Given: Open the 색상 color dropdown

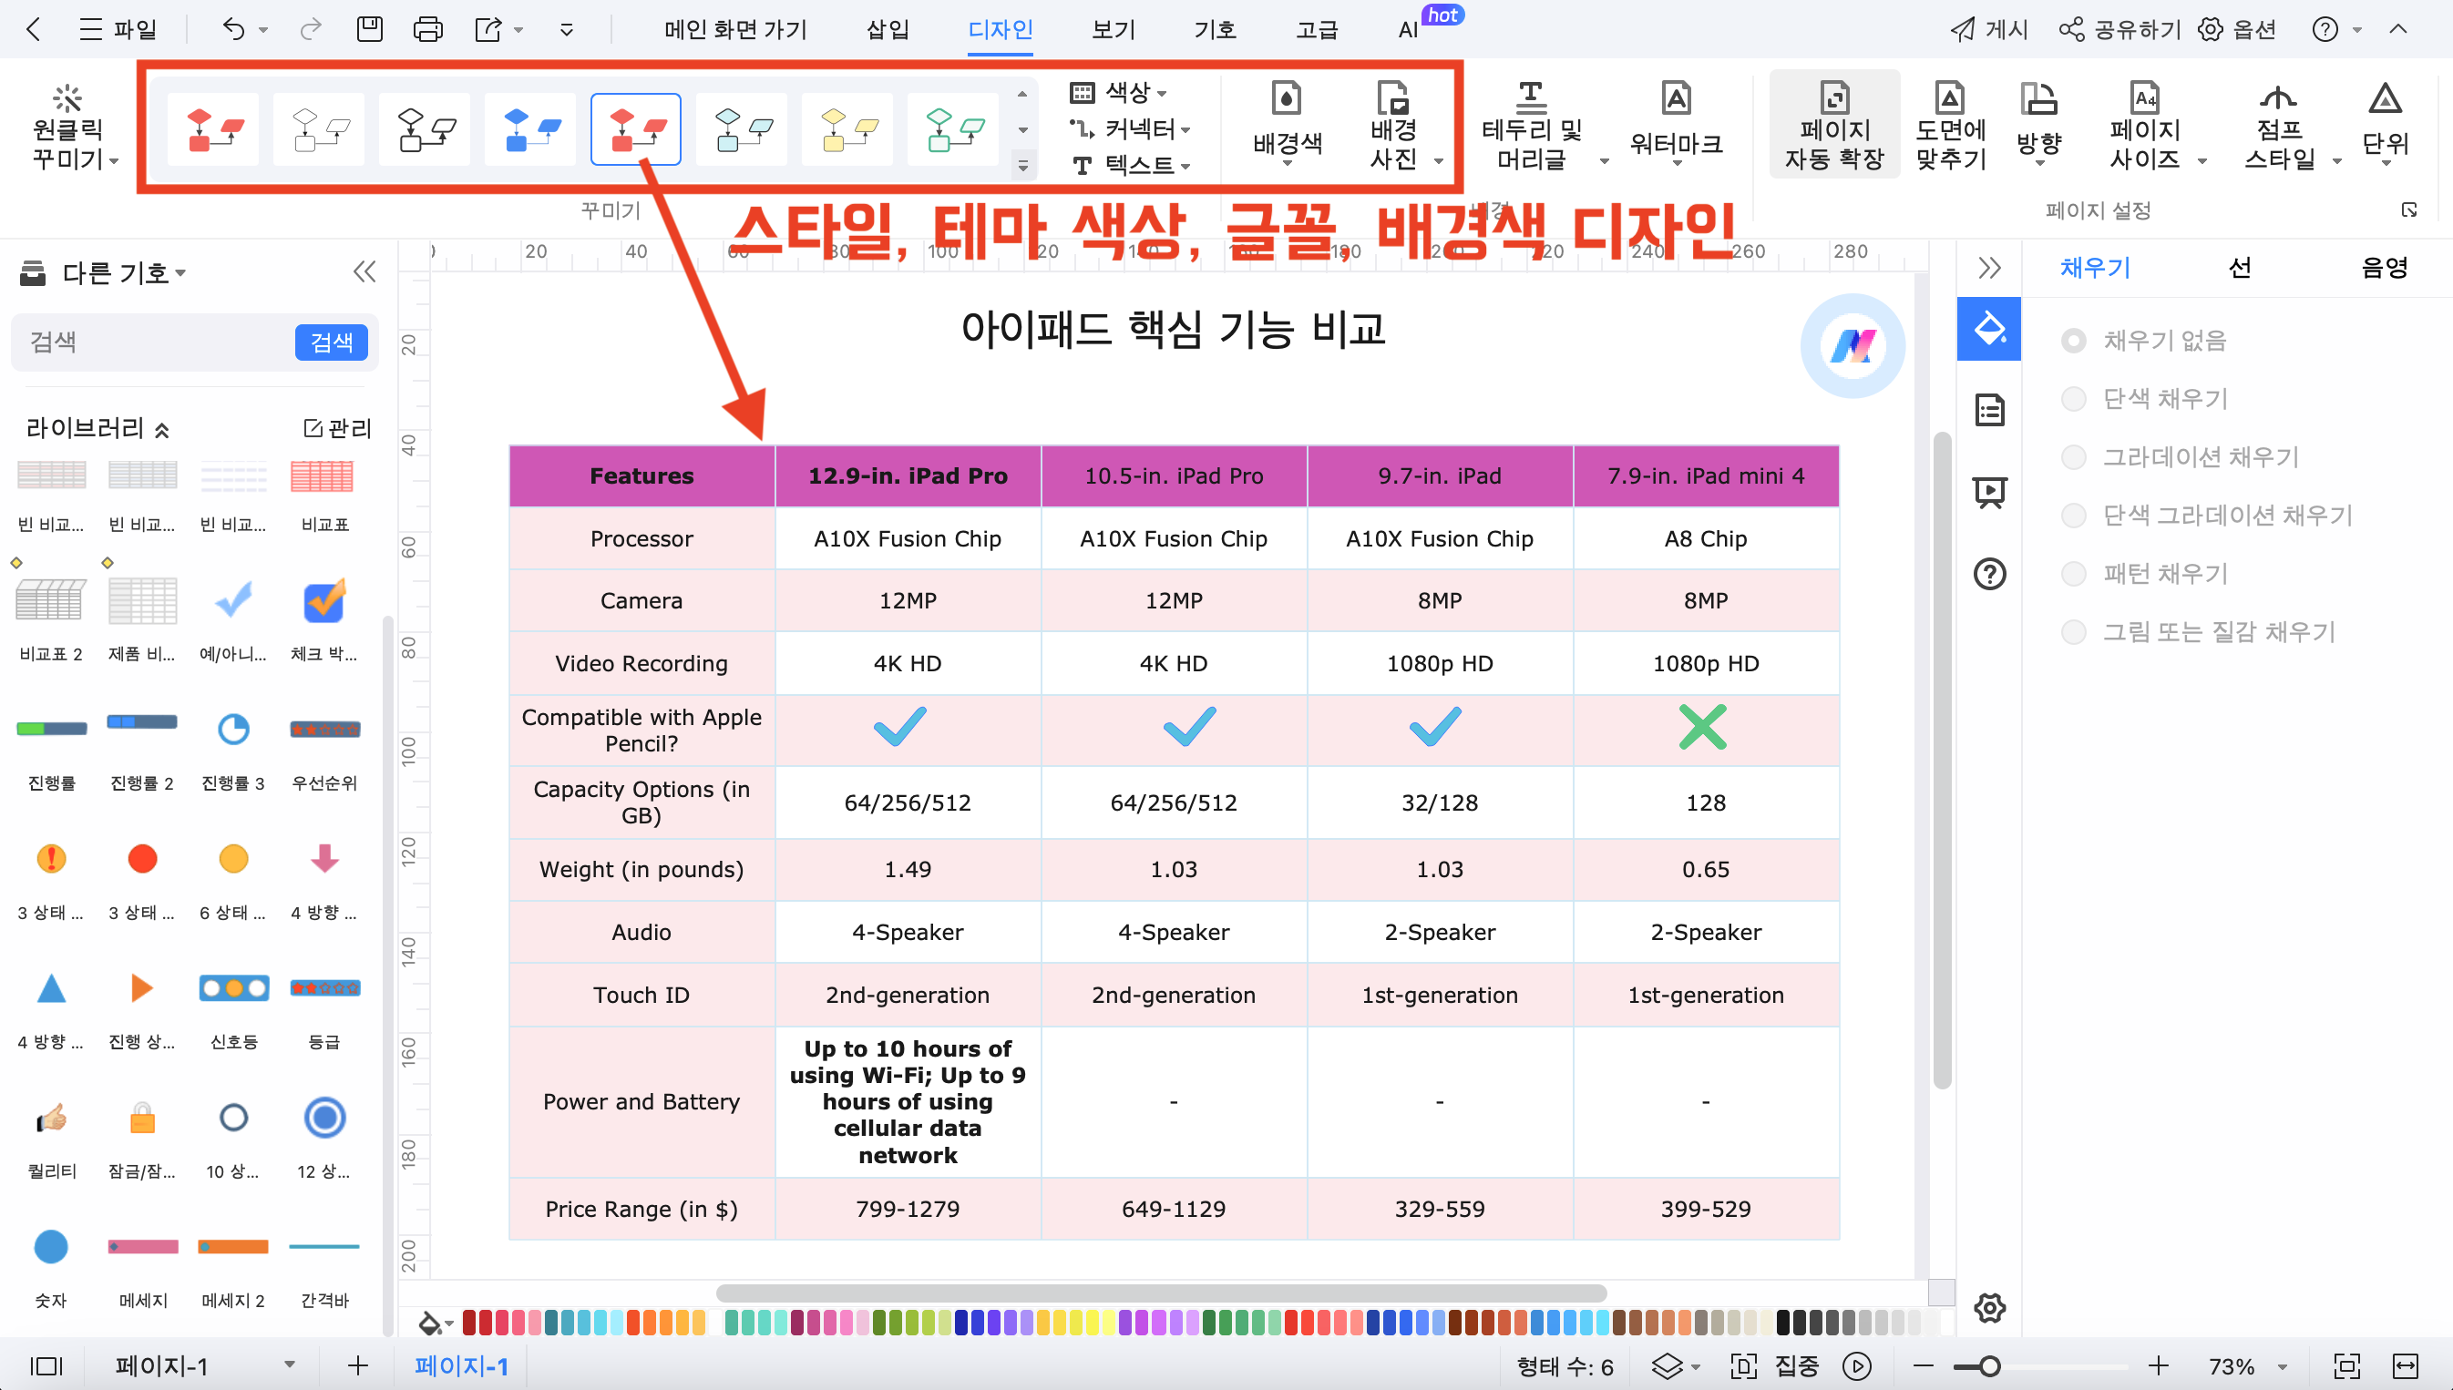Looking at the screenshot, I should 1119,92.
